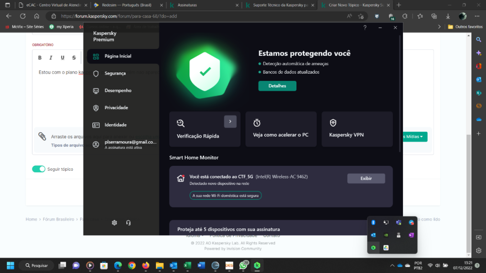
Task: Select Página Inicial in Kaspersky sidebar
Action: click(x=123, y=56)
